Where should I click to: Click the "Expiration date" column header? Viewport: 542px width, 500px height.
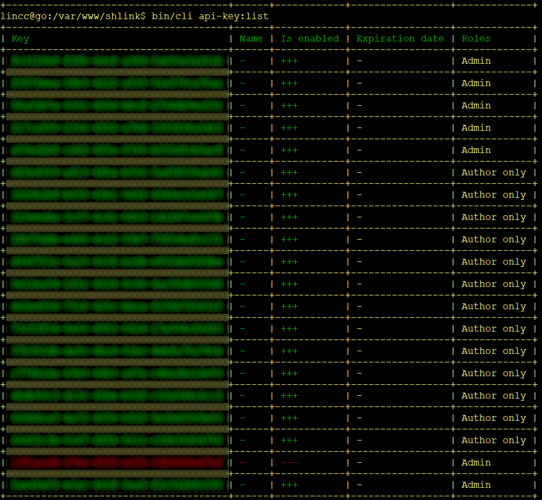pyautogui.click(x=400, y=38)
